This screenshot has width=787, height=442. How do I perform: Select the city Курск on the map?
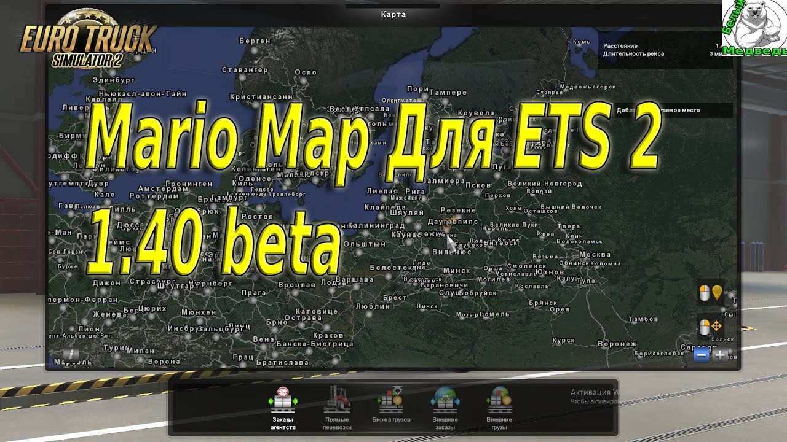(x=563, y=339)
